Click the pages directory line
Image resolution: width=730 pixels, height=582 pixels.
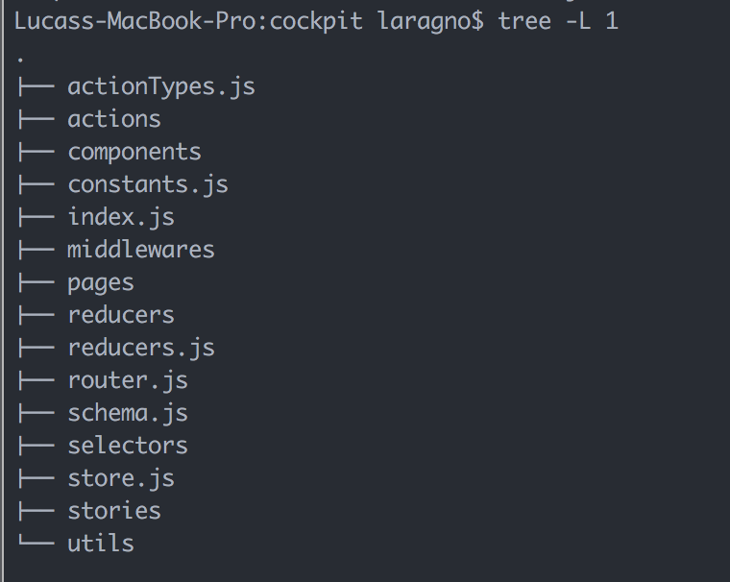click(x=101, y=283)
